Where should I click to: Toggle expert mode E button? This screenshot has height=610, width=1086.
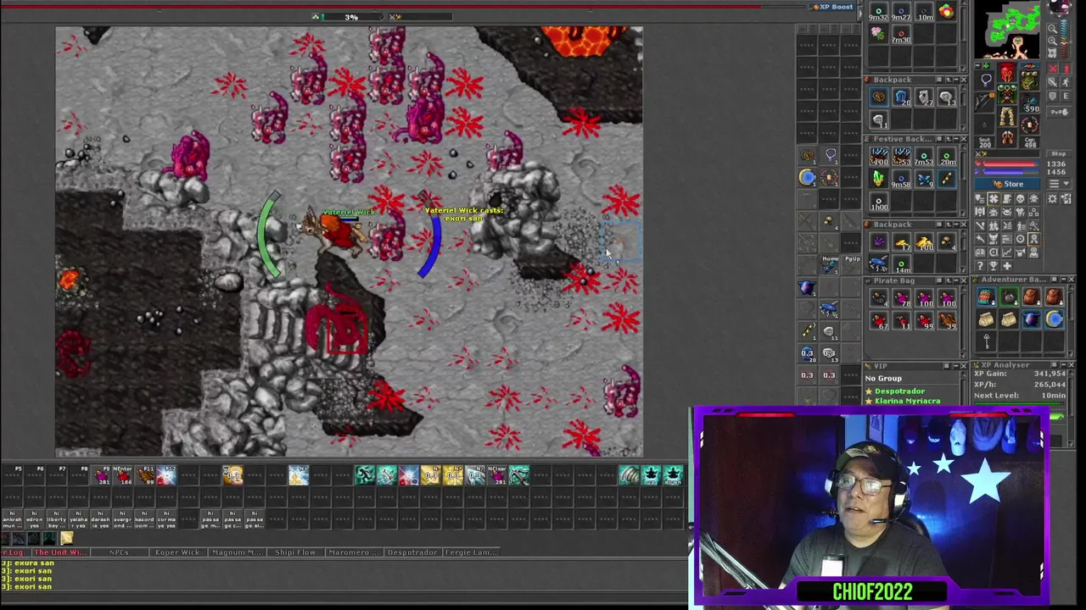click(x=1066, y=96)
